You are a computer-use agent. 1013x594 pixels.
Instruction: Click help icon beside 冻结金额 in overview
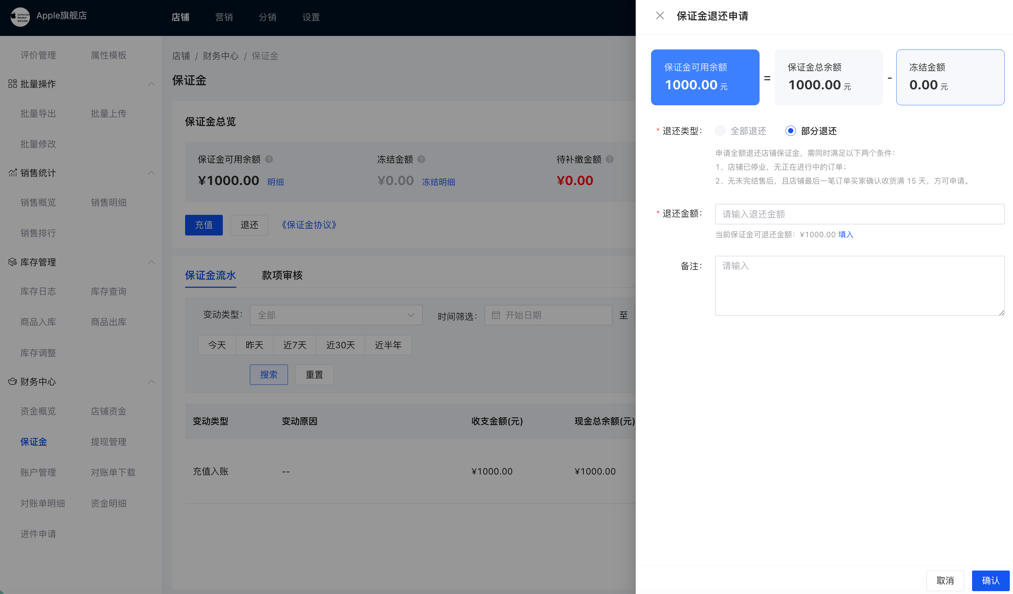tap(421, 159)
